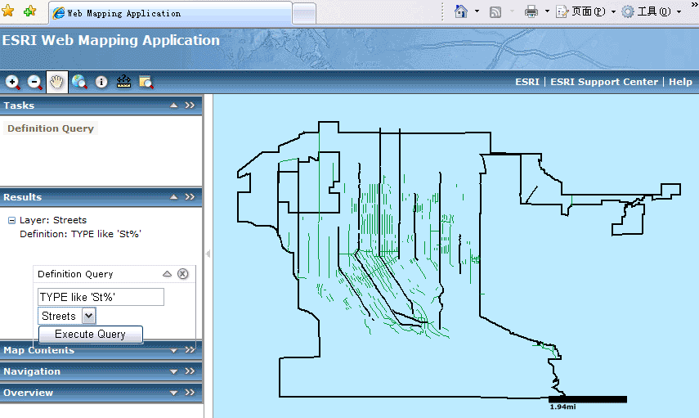
Task: Select the Zoom In tool
Action: (x=13, y=82)
